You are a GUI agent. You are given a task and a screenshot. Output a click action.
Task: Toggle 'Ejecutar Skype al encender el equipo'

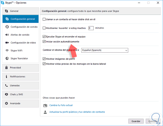pyautogui.click(x=44, y=37)
